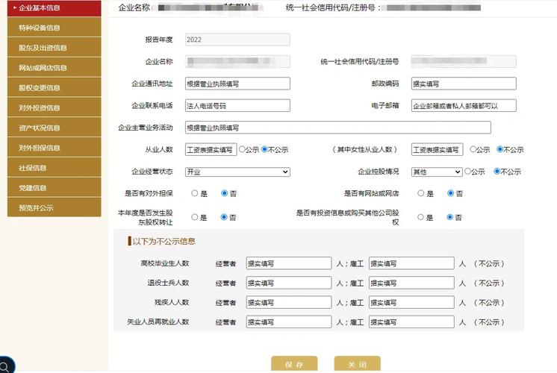Go to 党建信息 sidebar item
Image resolution: width=557 pixels, height=373 pixels.
(x=54, y=188)
